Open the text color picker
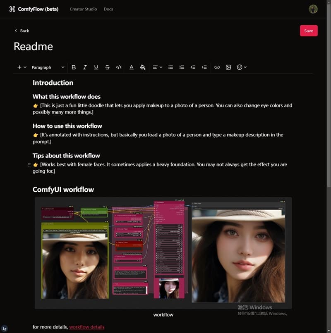The width and height of the screenshot is (331, 333). 132,67
